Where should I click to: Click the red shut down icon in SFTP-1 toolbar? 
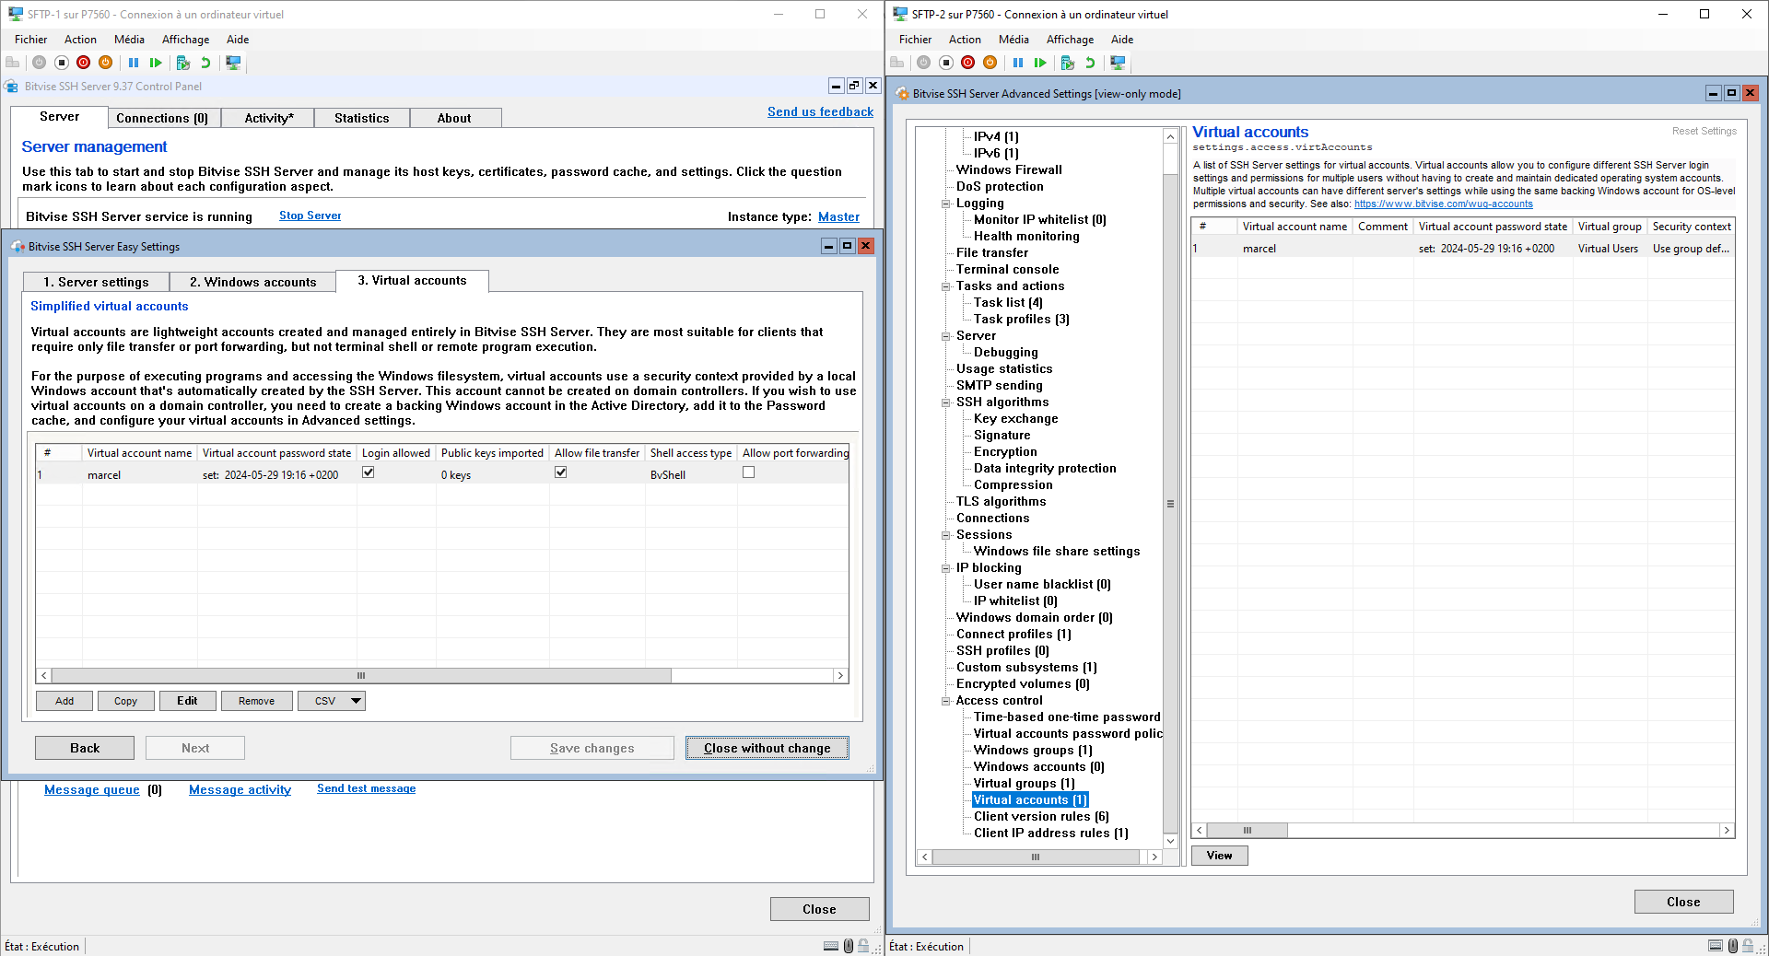point(84,63)
